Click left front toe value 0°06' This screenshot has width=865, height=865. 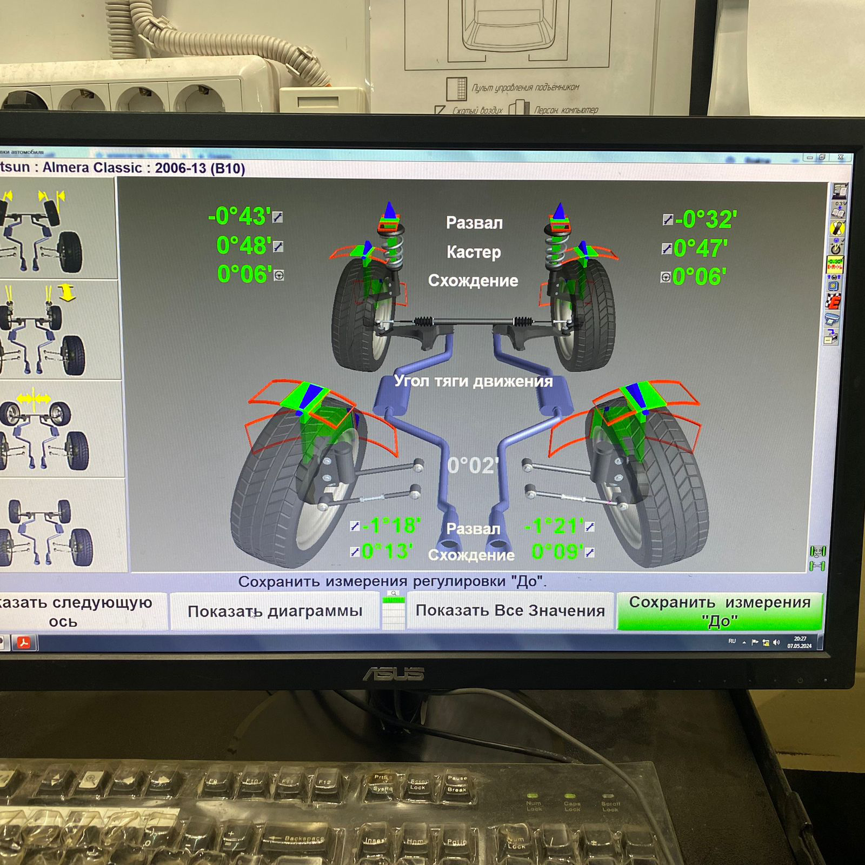(245, 274)
